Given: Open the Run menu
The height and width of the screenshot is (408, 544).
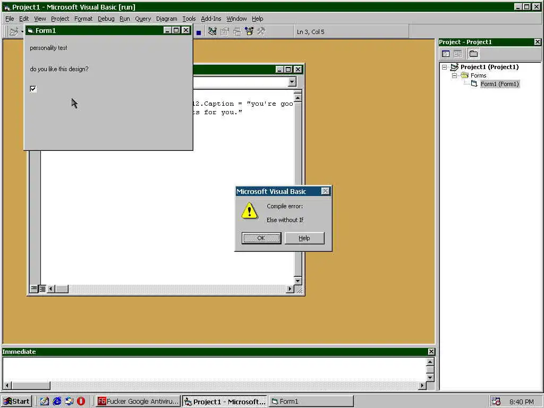Looking at the screenshot, I should click(x=124, y=19).
